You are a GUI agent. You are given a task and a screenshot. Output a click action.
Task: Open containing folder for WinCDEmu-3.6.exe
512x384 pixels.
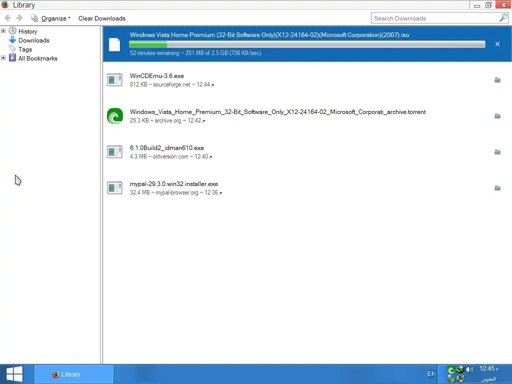[497, 80]
